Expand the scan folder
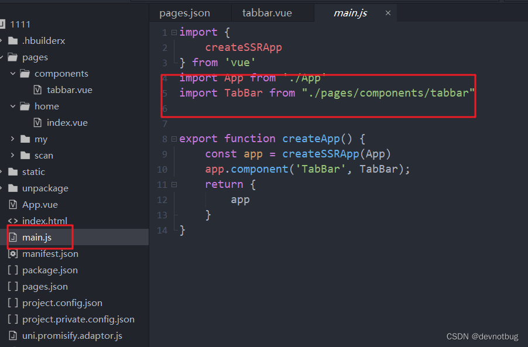This screenshot has width=528, height=347. [13, 155]
